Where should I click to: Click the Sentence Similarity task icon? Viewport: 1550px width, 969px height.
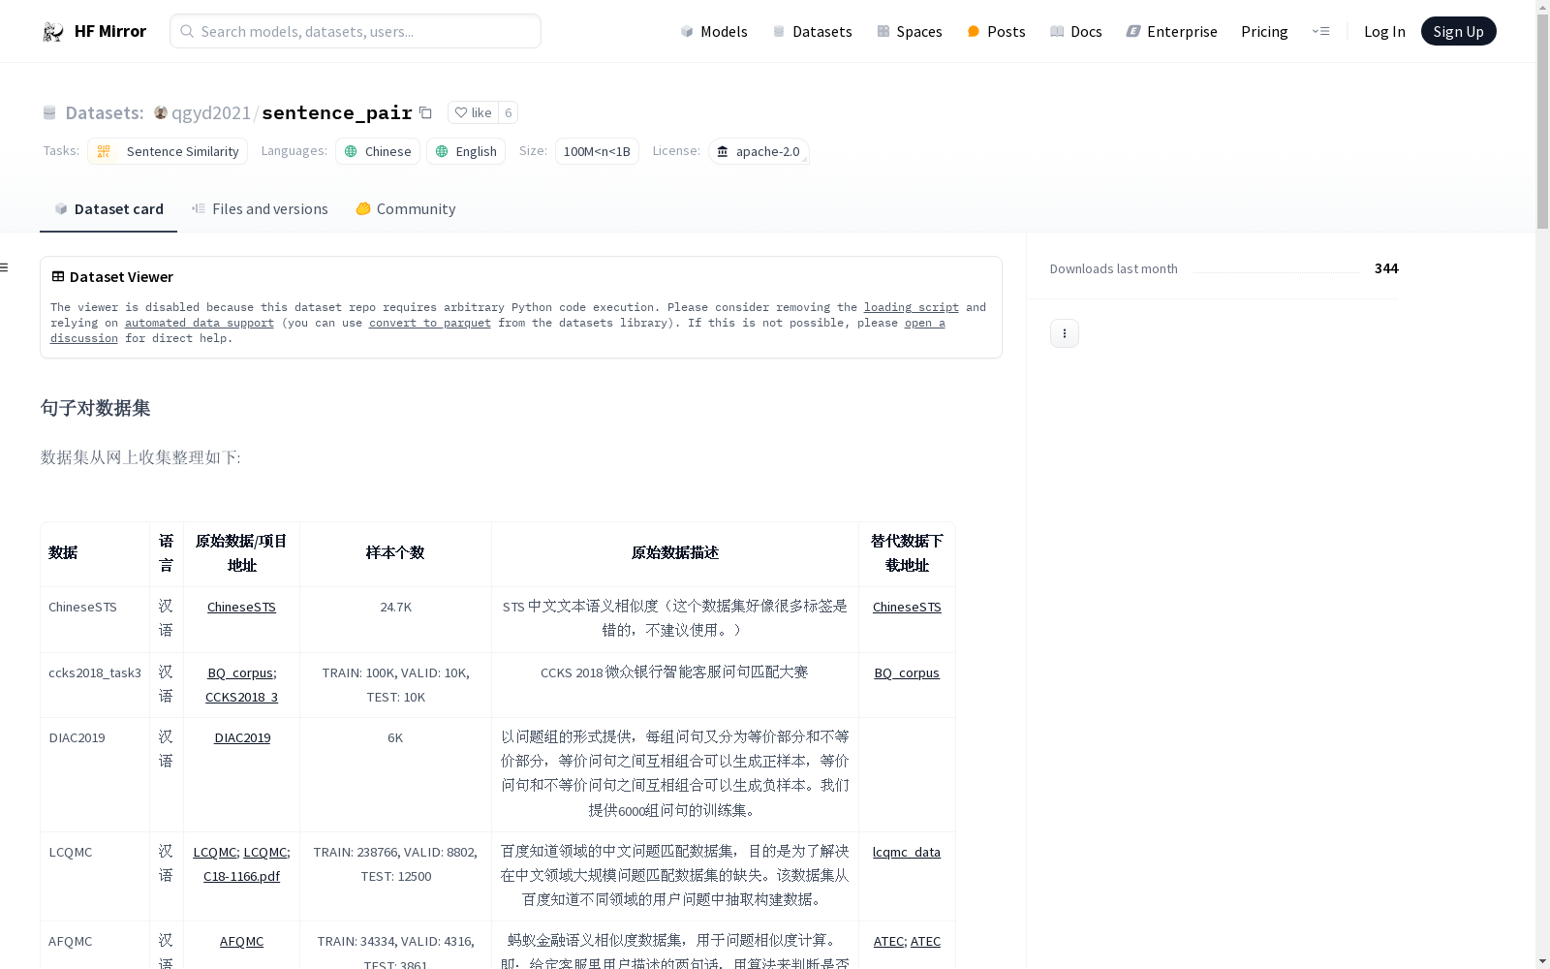tap(104, 151)
